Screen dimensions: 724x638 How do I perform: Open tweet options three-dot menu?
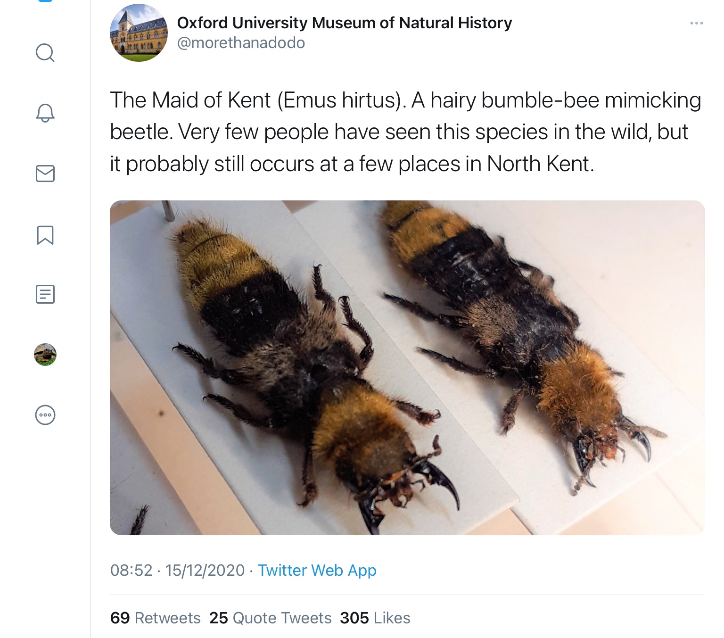coord(696,23)
